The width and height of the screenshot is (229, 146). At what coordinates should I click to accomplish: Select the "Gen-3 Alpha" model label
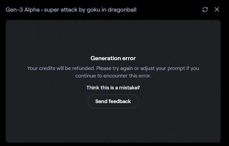click(x=22, y=10)
